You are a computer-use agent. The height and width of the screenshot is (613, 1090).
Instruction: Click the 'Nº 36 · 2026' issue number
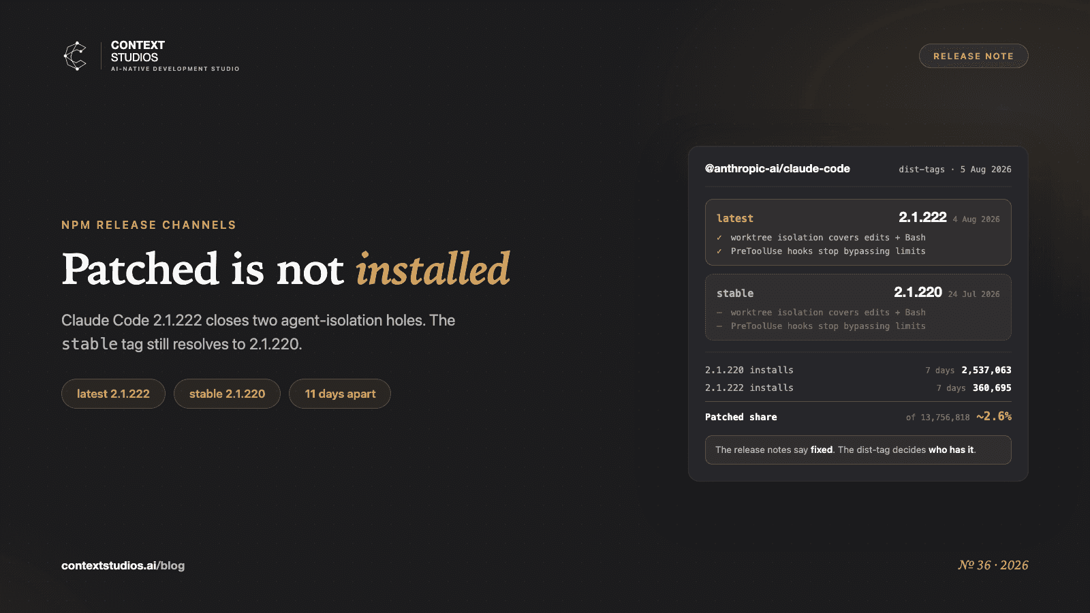pyautogui.click(x=993, y=565)
